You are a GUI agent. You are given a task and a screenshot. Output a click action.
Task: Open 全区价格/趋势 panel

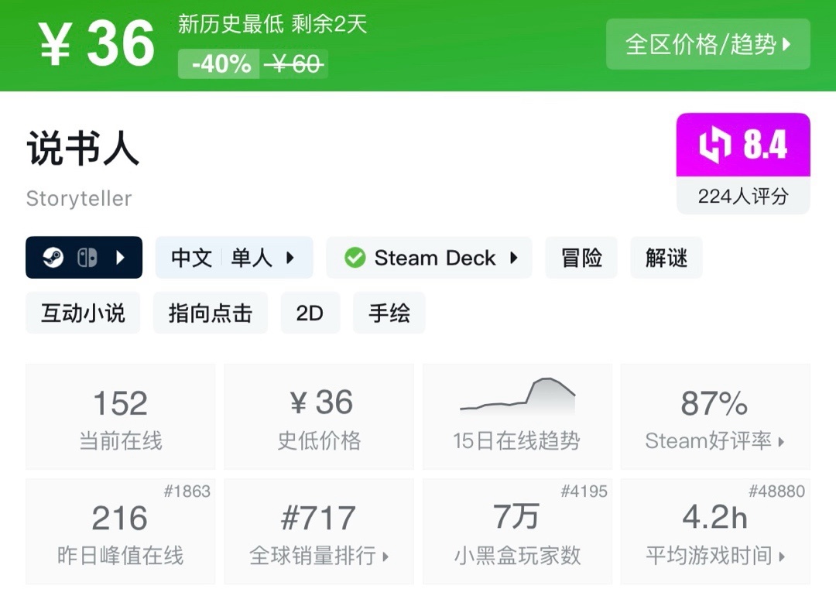click(x=707, y=44)
